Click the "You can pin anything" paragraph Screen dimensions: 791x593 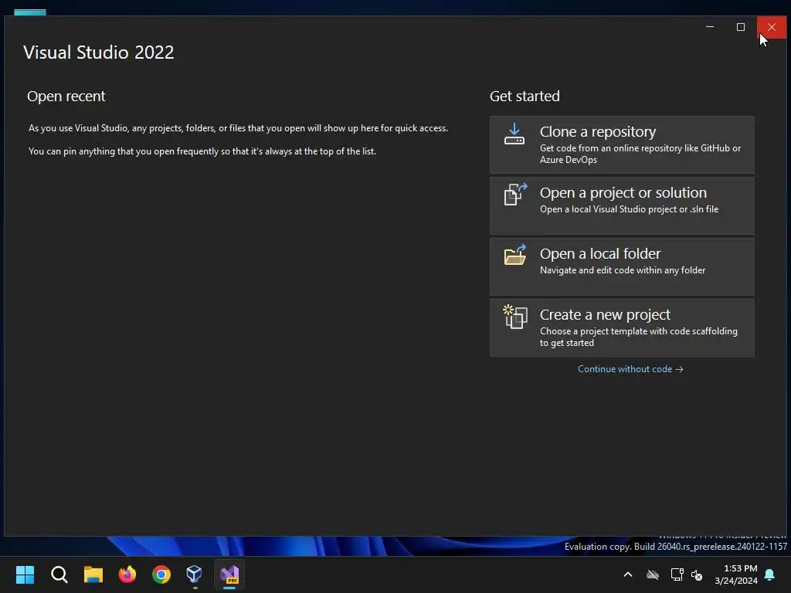(202, 151)
